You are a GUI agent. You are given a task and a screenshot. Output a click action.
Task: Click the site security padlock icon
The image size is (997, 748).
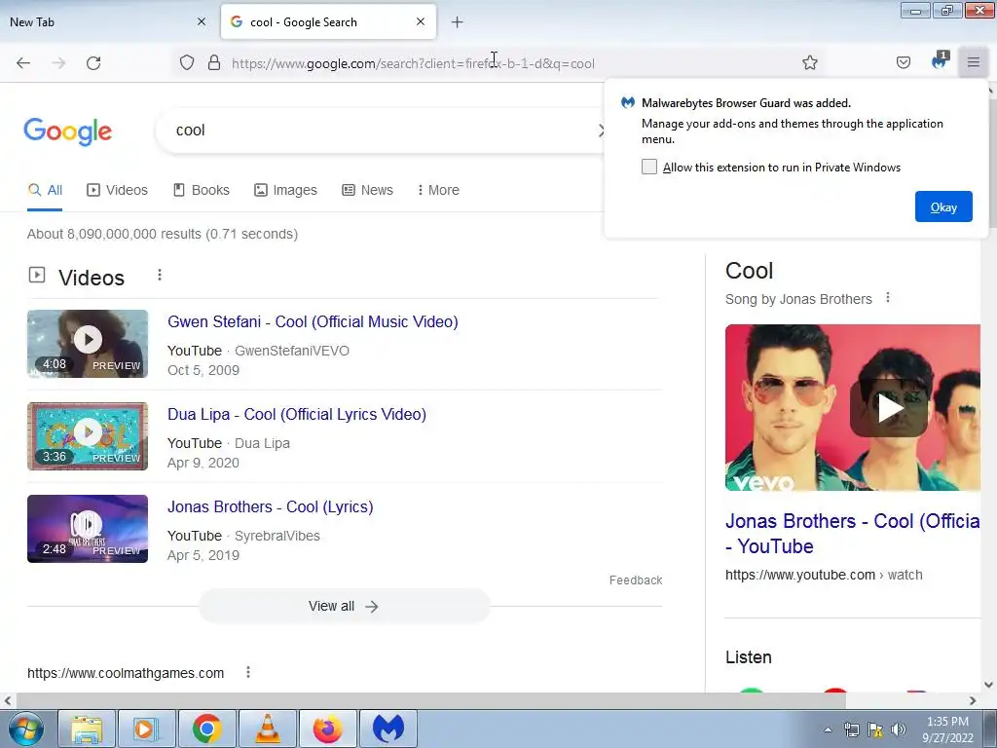click(x=214, y=63)
